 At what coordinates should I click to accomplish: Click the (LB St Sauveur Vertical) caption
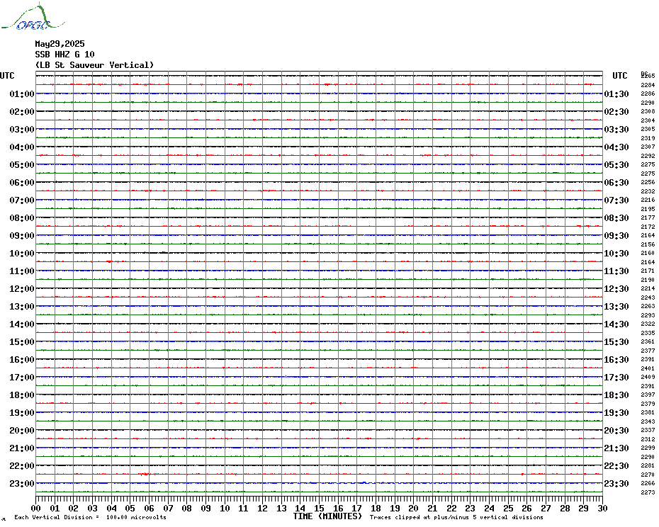(94, 65)
